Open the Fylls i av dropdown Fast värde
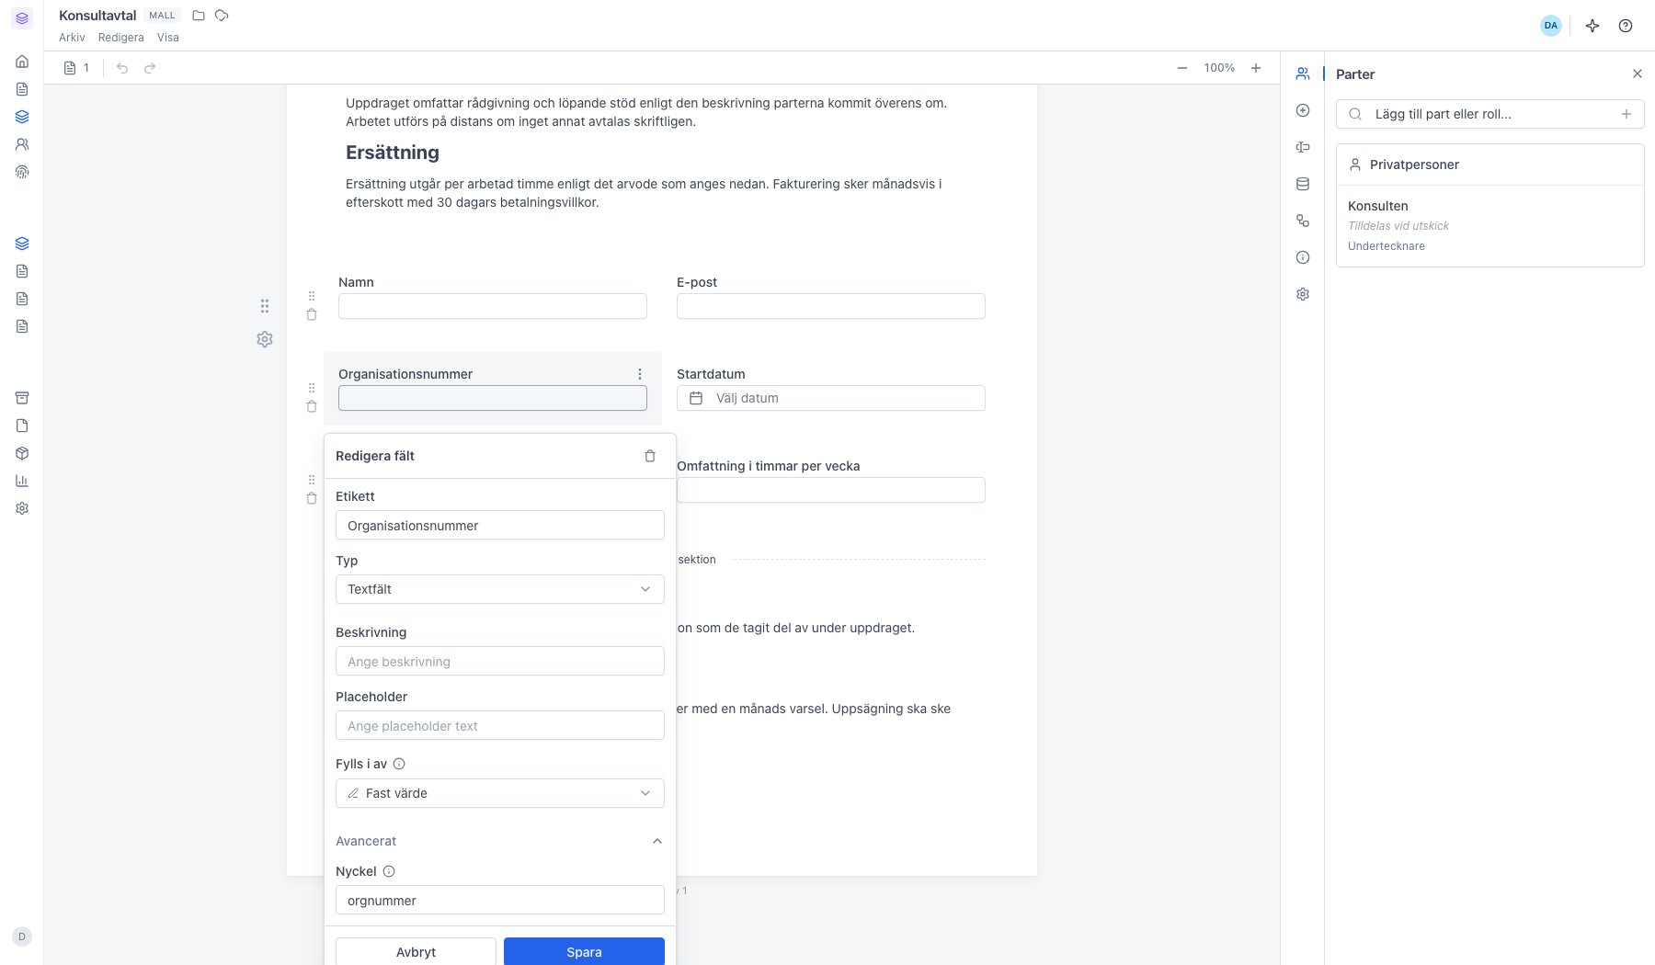Viewport: 1655px width, 965px height. coord(500,793)
